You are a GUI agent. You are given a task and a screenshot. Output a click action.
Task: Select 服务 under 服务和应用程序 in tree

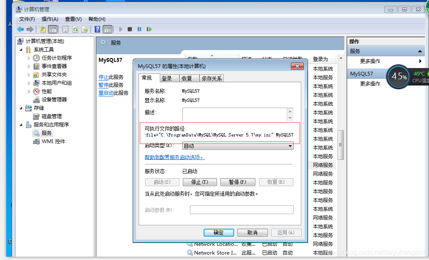pyautogui.click(x=46, y=133)
